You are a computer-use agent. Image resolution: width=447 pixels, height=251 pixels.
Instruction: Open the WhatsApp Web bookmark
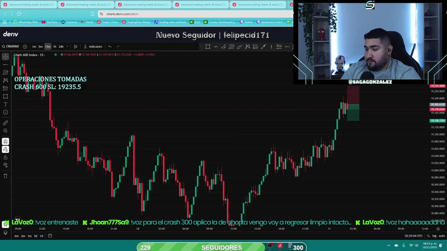[x=25, y=22]
